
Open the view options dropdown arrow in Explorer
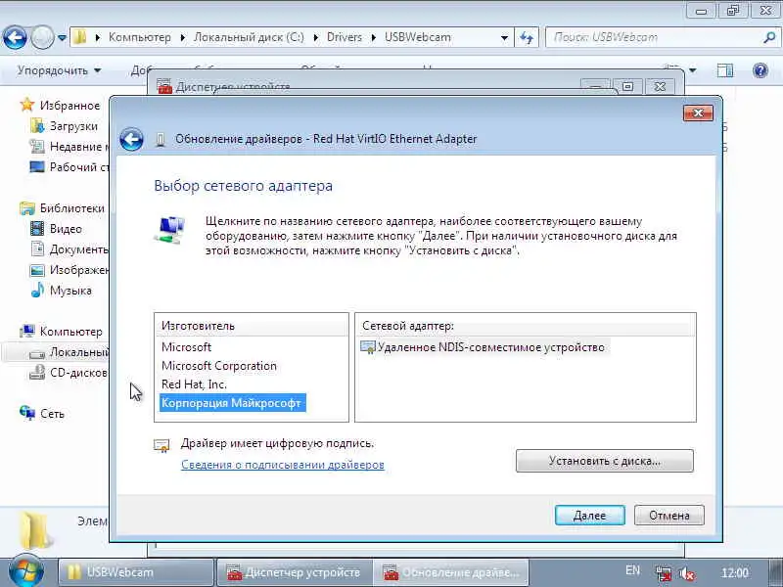pos(693,70)
